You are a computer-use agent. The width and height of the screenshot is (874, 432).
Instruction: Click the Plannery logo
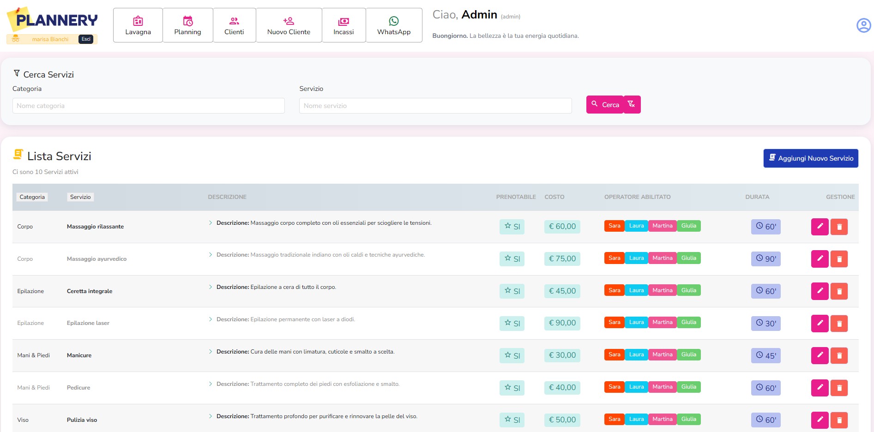point(53,19)
